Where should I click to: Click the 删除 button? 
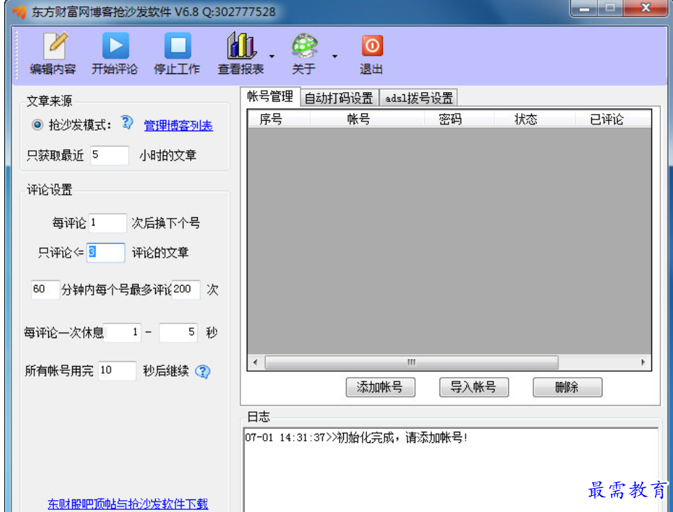coord(567,387)
